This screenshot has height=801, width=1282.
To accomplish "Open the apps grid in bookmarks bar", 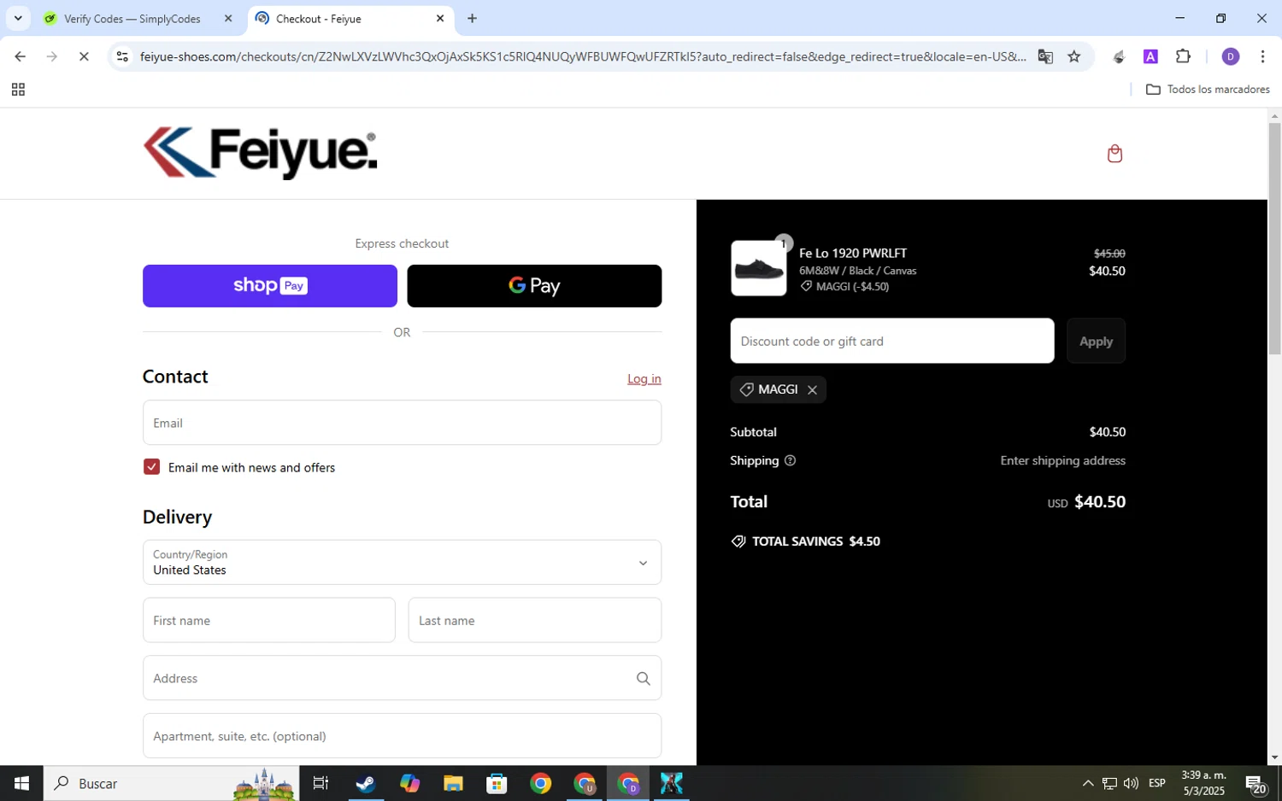I will (x=18, y=90).
